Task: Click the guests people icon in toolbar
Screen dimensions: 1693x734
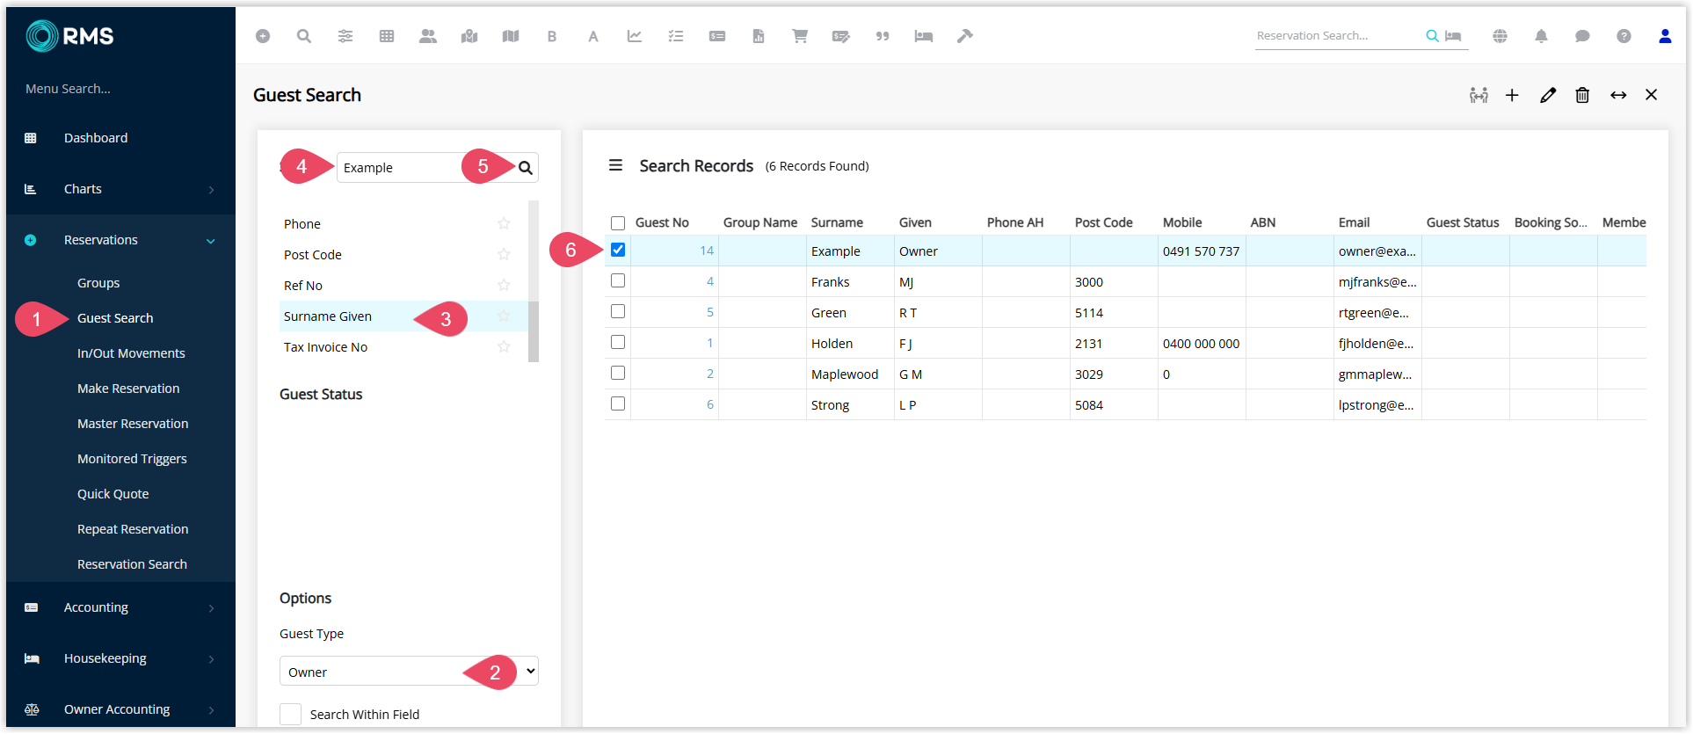Action: [x=428, y=36]
